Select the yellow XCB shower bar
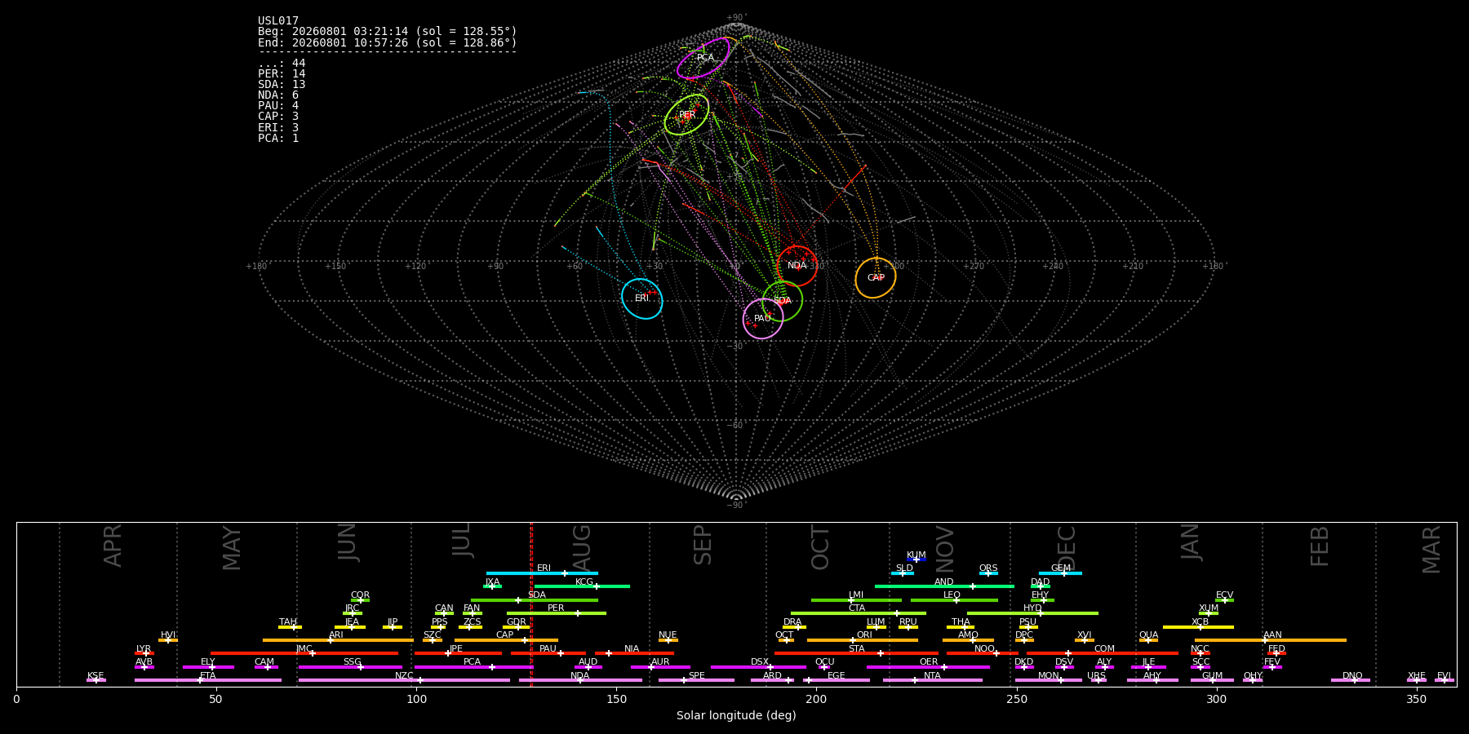The width and height of the screenshot is (1469, 734). 1198,627
